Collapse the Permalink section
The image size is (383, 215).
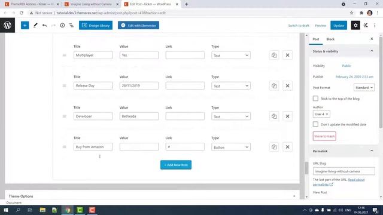372,151
